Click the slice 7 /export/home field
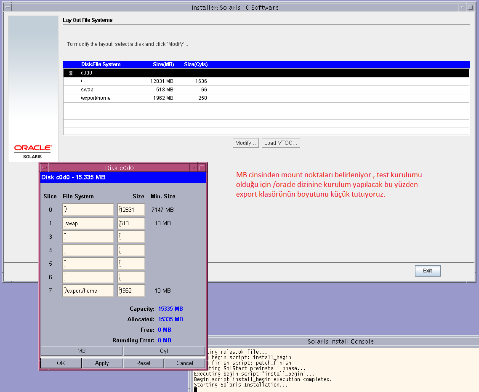The height and width of the screenshot is (392, 479). tap(88, 291)
